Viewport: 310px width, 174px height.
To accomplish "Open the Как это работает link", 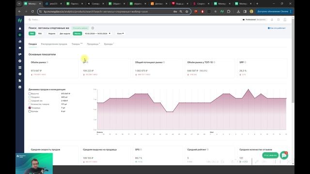I will 277,28.
